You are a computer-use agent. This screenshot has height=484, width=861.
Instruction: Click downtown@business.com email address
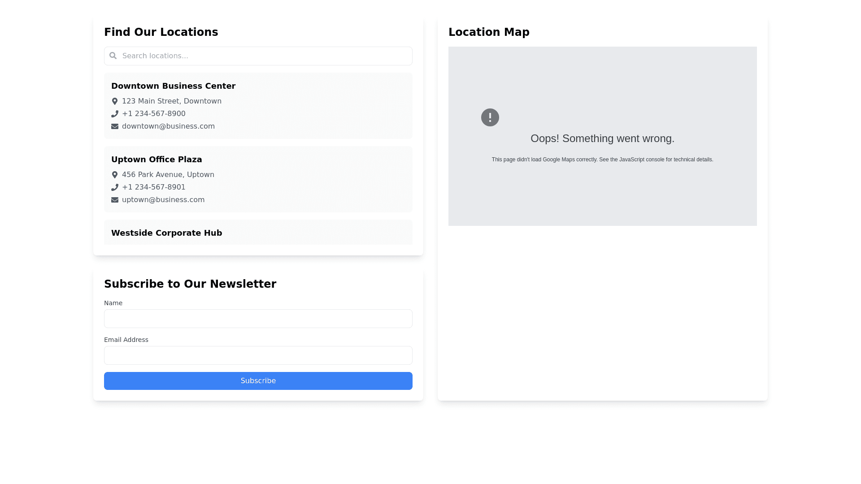coord(168,126)
